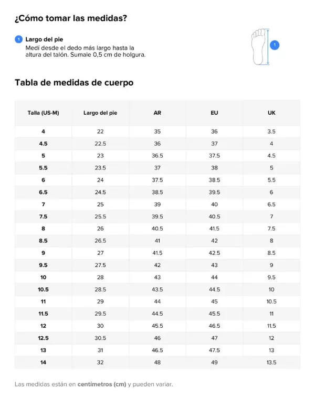This screenshot has height=402, width=315.
Task: Click the blue 1 marker right of the foot
Action: coord(275,45)
